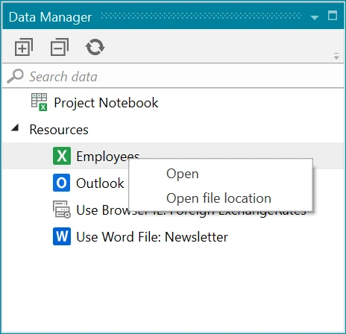Click the blue Outlook resource icon
The height and width of the screenshot is (334, 346).
click(x=62, y=183)
